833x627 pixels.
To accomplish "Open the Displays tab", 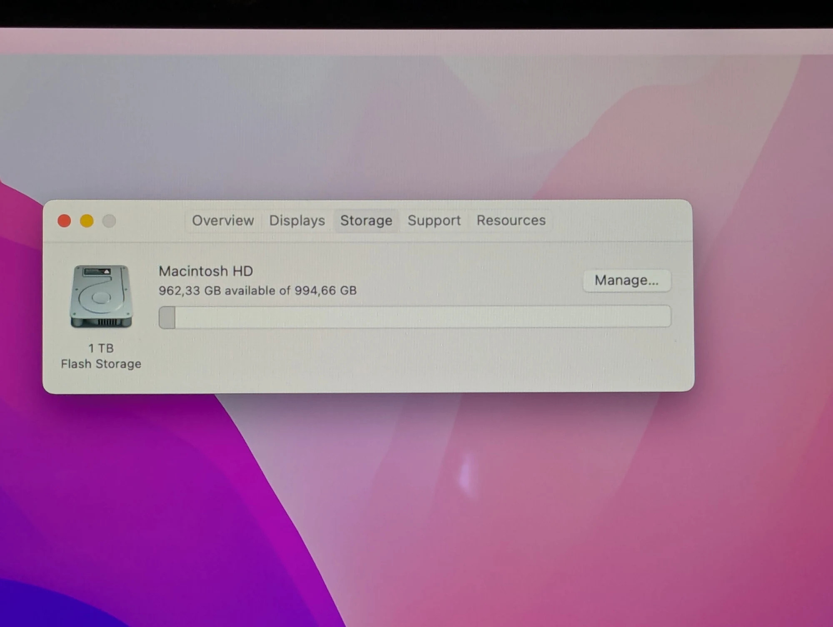I will pyautogui.click(x=297, y=220).
